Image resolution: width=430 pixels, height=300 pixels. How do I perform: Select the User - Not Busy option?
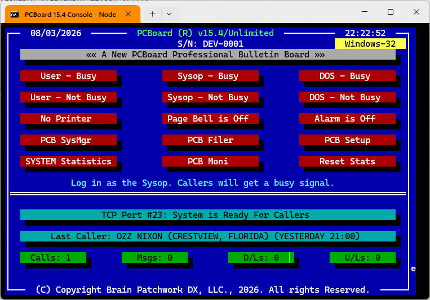pyautogui.click(x=68, y=97)
